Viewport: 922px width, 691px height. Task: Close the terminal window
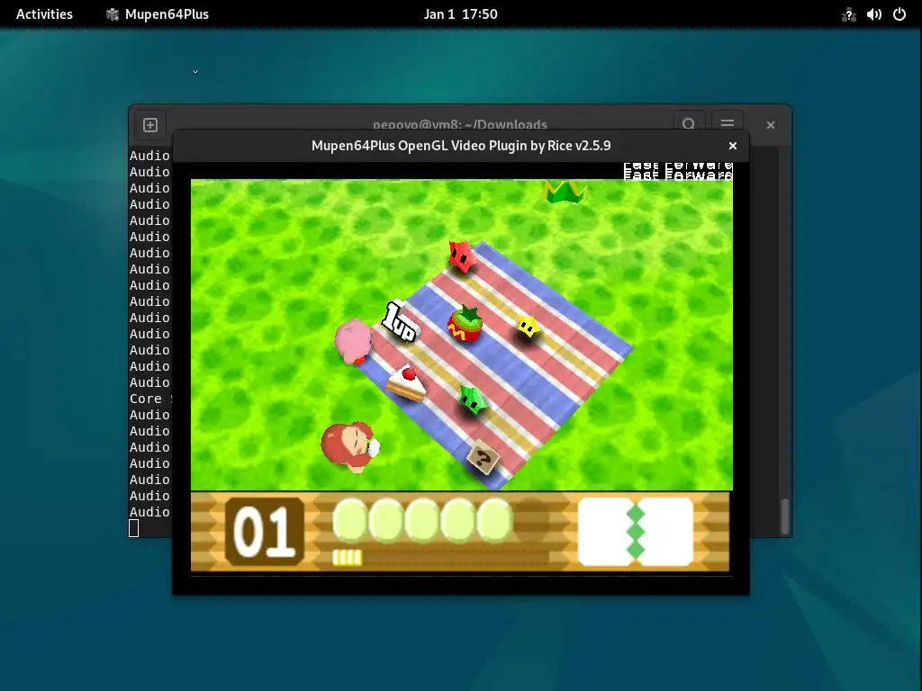(x=771, y=124)
